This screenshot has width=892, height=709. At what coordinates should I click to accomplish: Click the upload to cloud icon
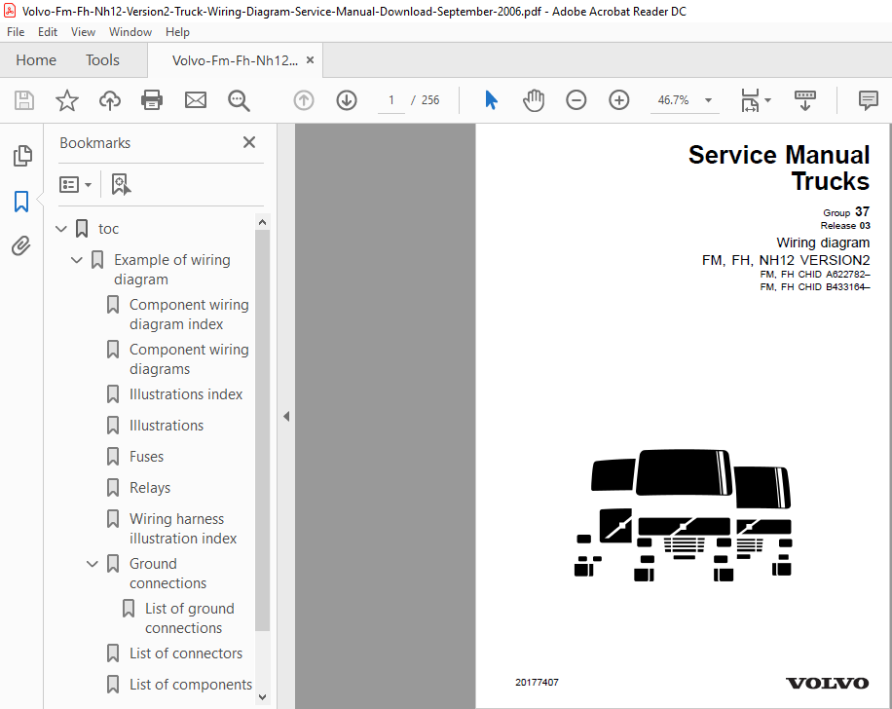click(110, 100)
